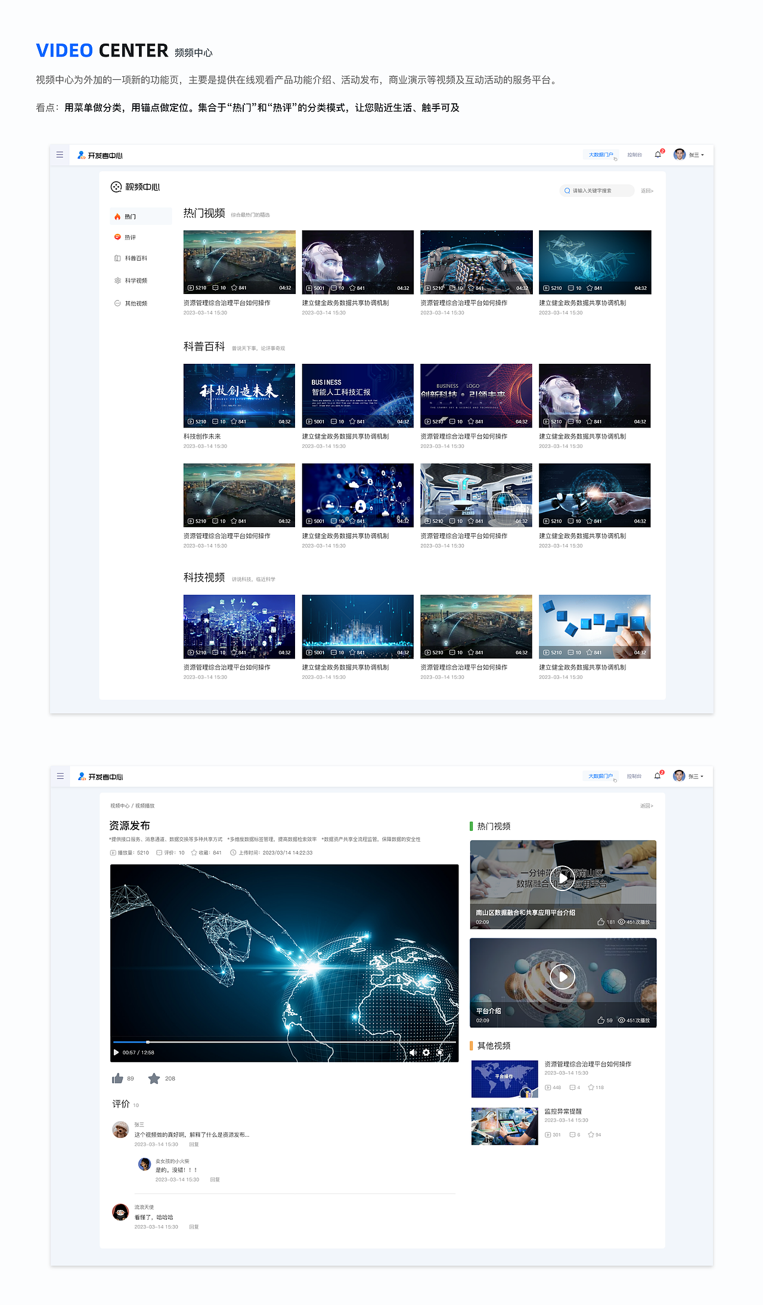This screenshot has height=1305, width=763.
Task: Click 南山区数据融合和共享应用平台介绍 caption
Action: (x=526, y=913)
